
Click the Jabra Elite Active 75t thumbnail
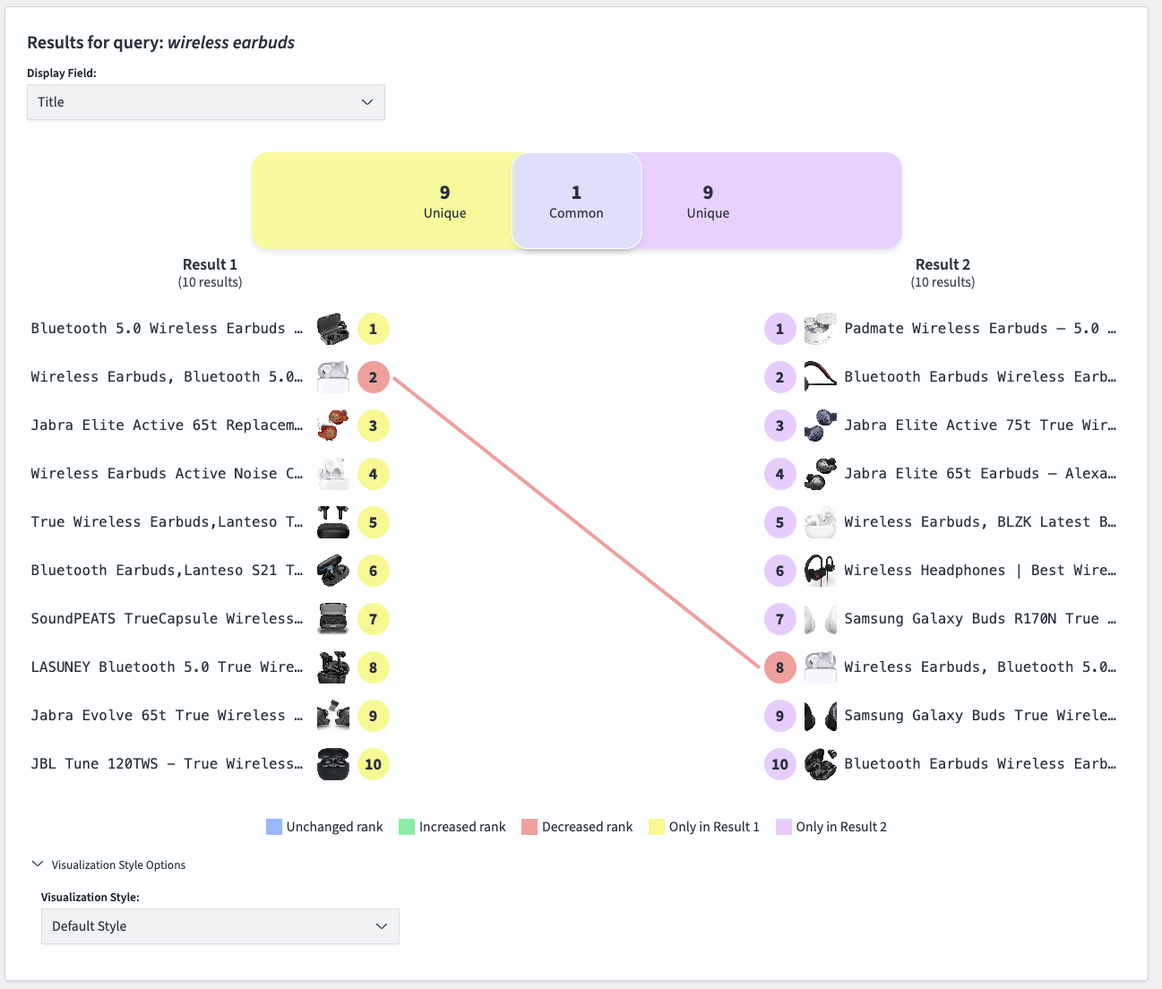click(x=820, y=426)
